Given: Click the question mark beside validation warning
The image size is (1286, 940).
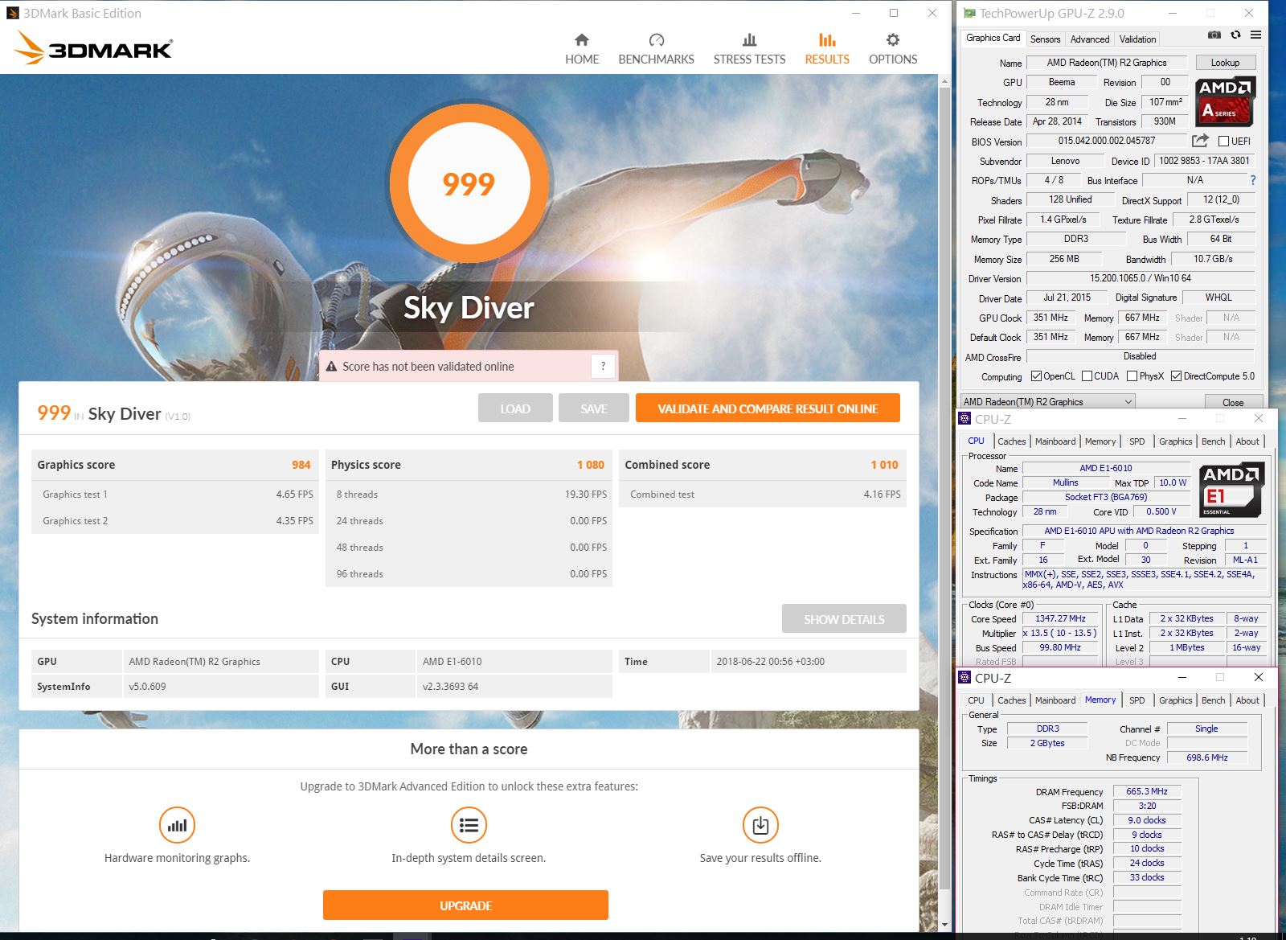Looking at the screenshot, I should [603, 366].
